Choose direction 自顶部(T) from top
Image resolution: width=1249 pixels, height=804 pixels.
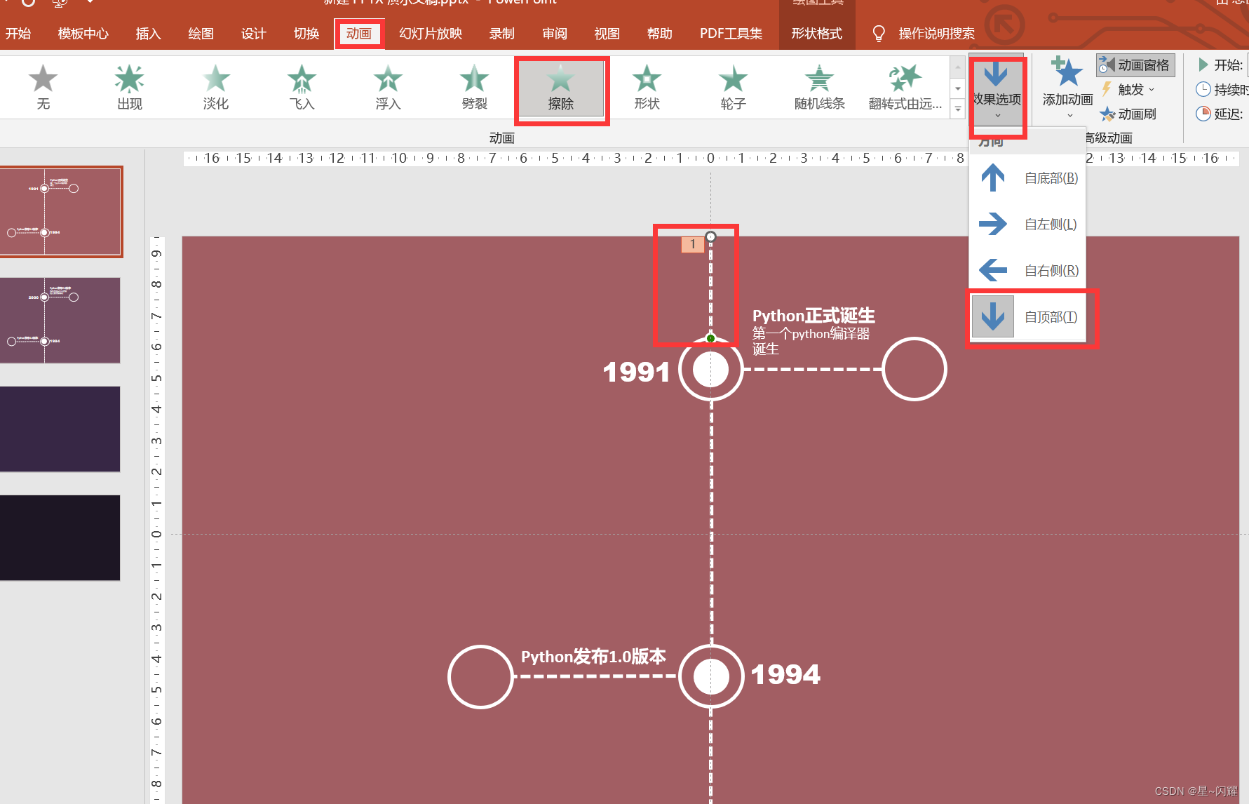tap(1027, 316)
